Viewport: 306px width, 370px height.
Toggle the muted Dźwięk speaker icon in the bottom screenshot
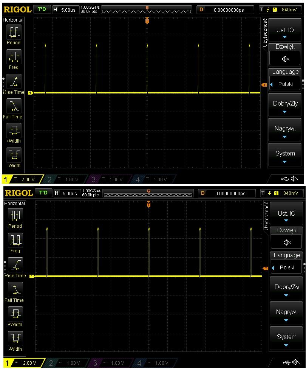(286, 242)
